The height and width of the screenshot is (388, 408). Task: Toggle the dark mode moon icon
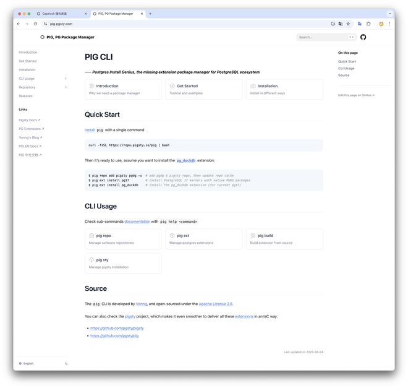coord(66,363)
